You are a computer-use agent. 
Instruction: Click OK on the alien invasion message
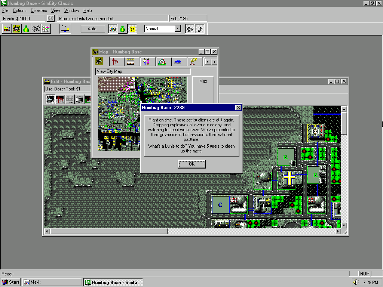click(x=191, y=164)
